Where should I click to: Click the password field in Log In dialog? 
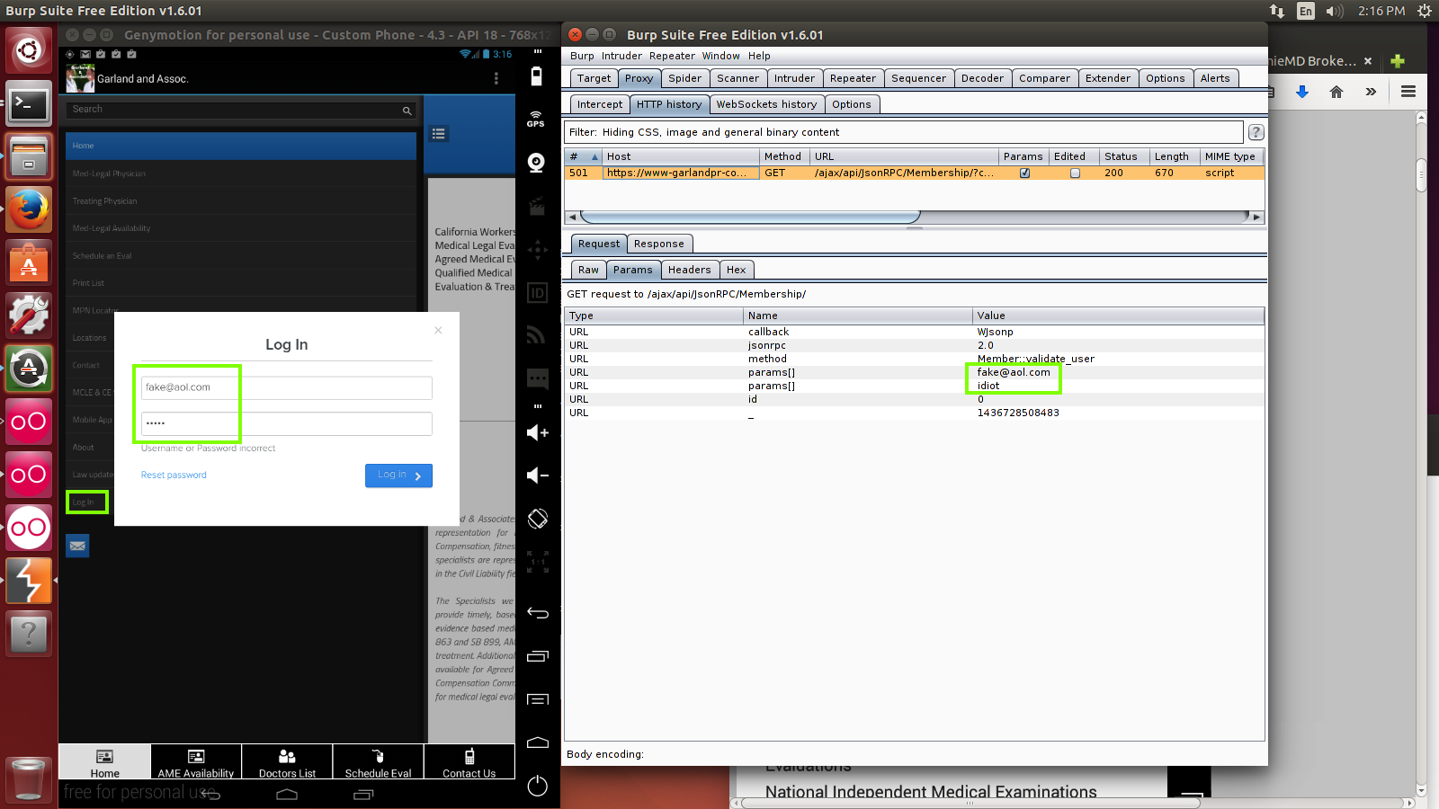point(286,423)
